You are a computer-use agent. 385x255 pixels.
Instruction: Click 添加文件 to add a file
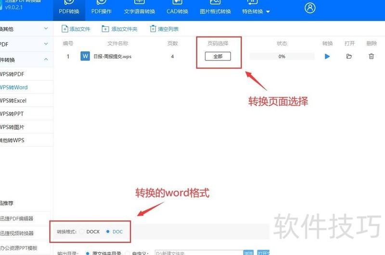point(76,29)
